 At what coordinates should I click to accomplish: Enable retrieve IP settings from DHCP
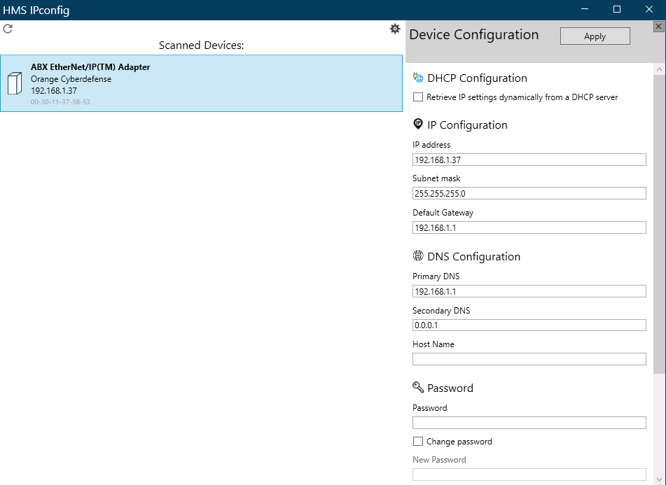[418, 97]
